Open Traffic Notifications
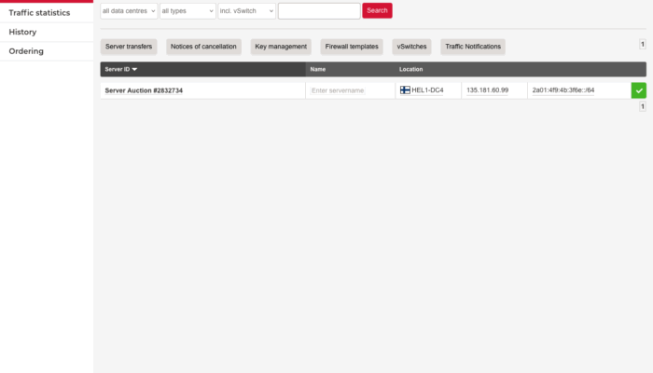The height and width of the screenshot is (373, 653). [473, 47]
